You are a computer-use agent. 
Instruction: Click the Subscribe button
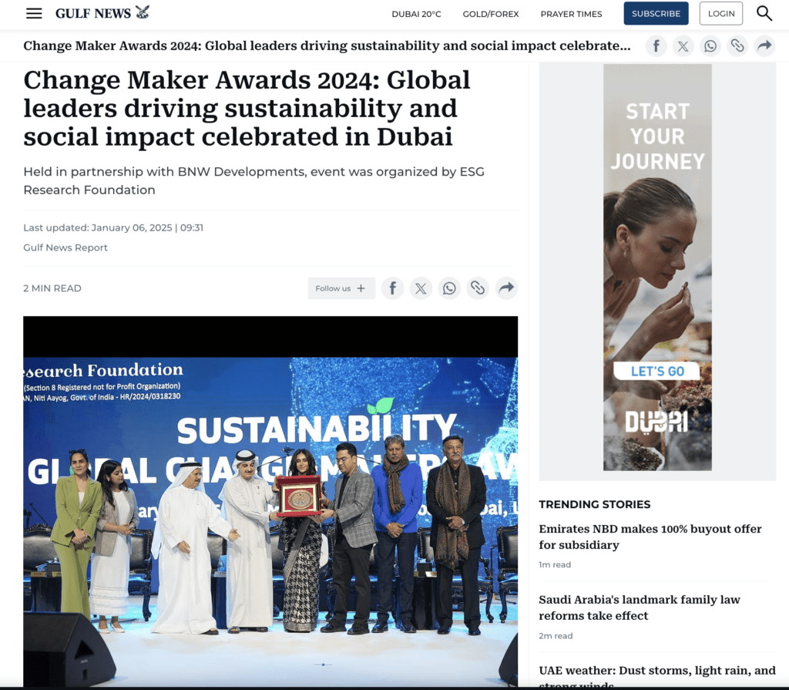(656, 14)
